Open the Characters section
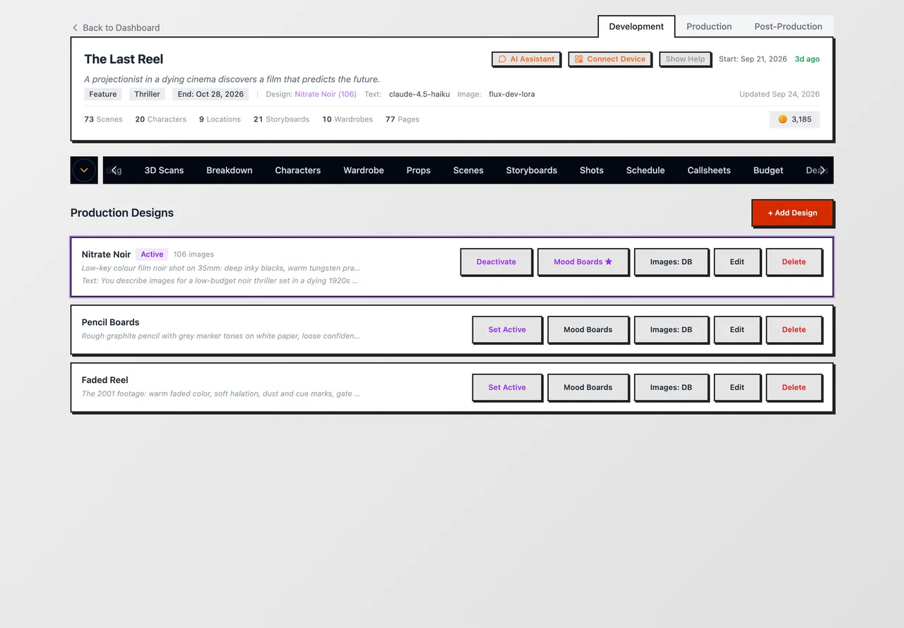This screenshot has height=628, width=904. coord(298,170)
